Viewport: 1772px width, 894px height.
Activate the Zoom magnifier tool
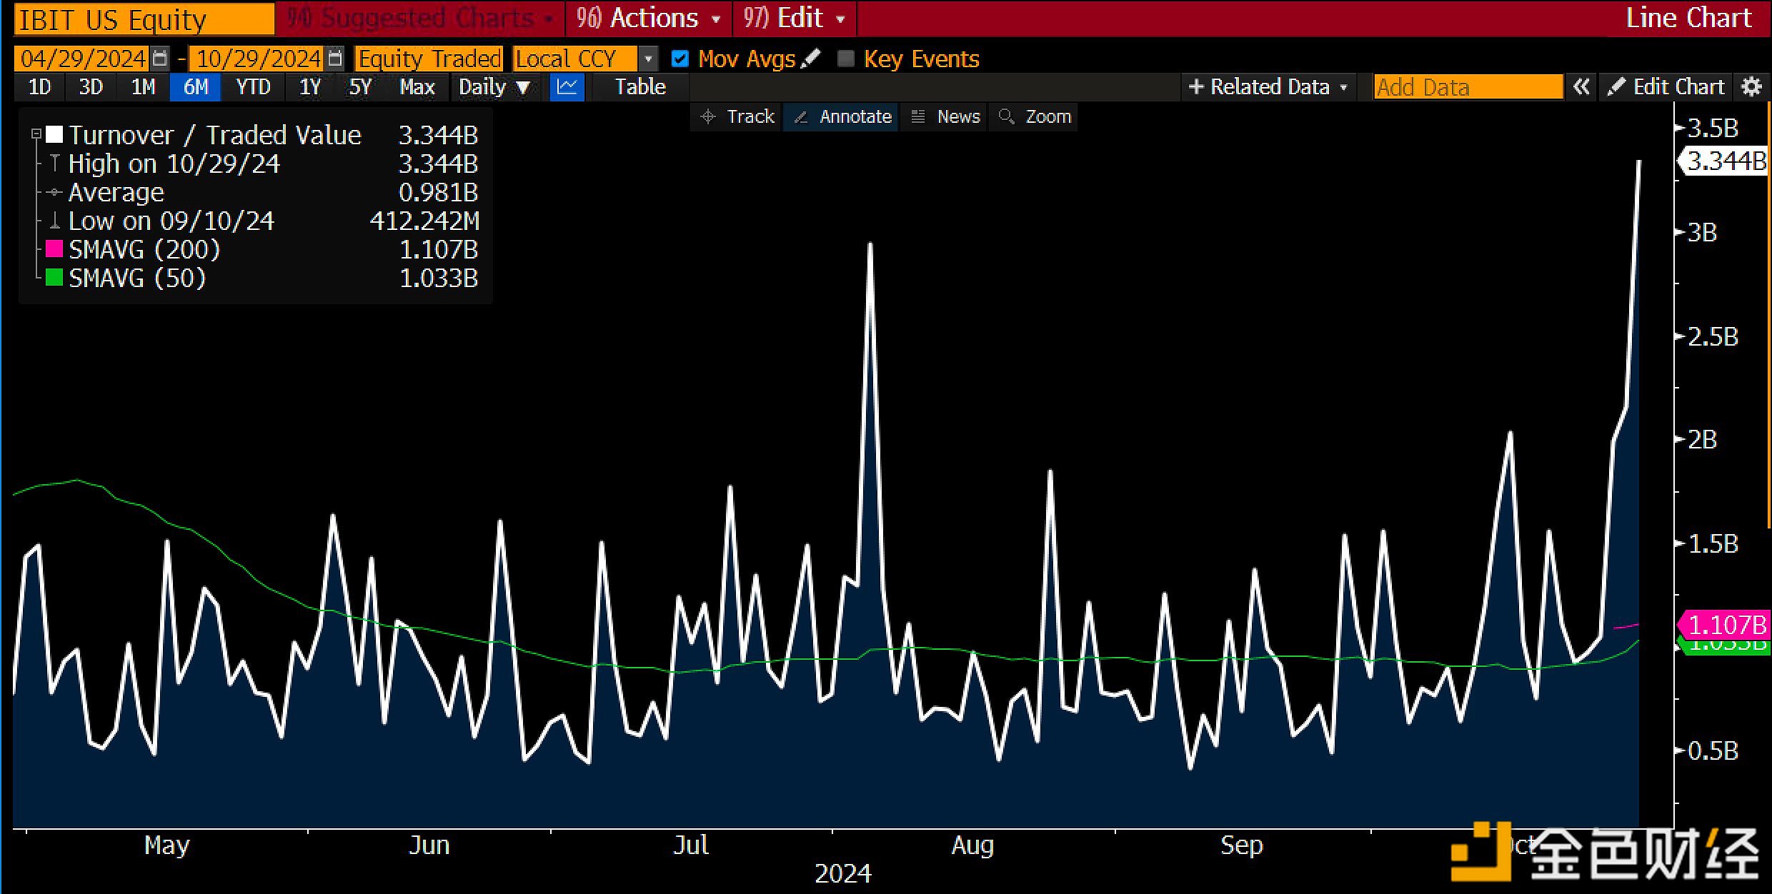tap(1035, 116)
